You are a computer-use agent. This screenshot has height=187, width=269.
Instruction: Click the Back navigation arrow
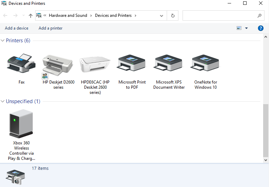(5, 15)
